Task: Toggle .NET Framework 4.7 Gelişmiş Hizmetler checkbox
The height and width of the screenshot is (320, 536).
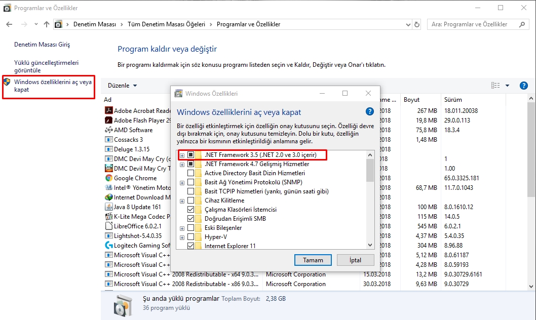Action: (191, 164)
